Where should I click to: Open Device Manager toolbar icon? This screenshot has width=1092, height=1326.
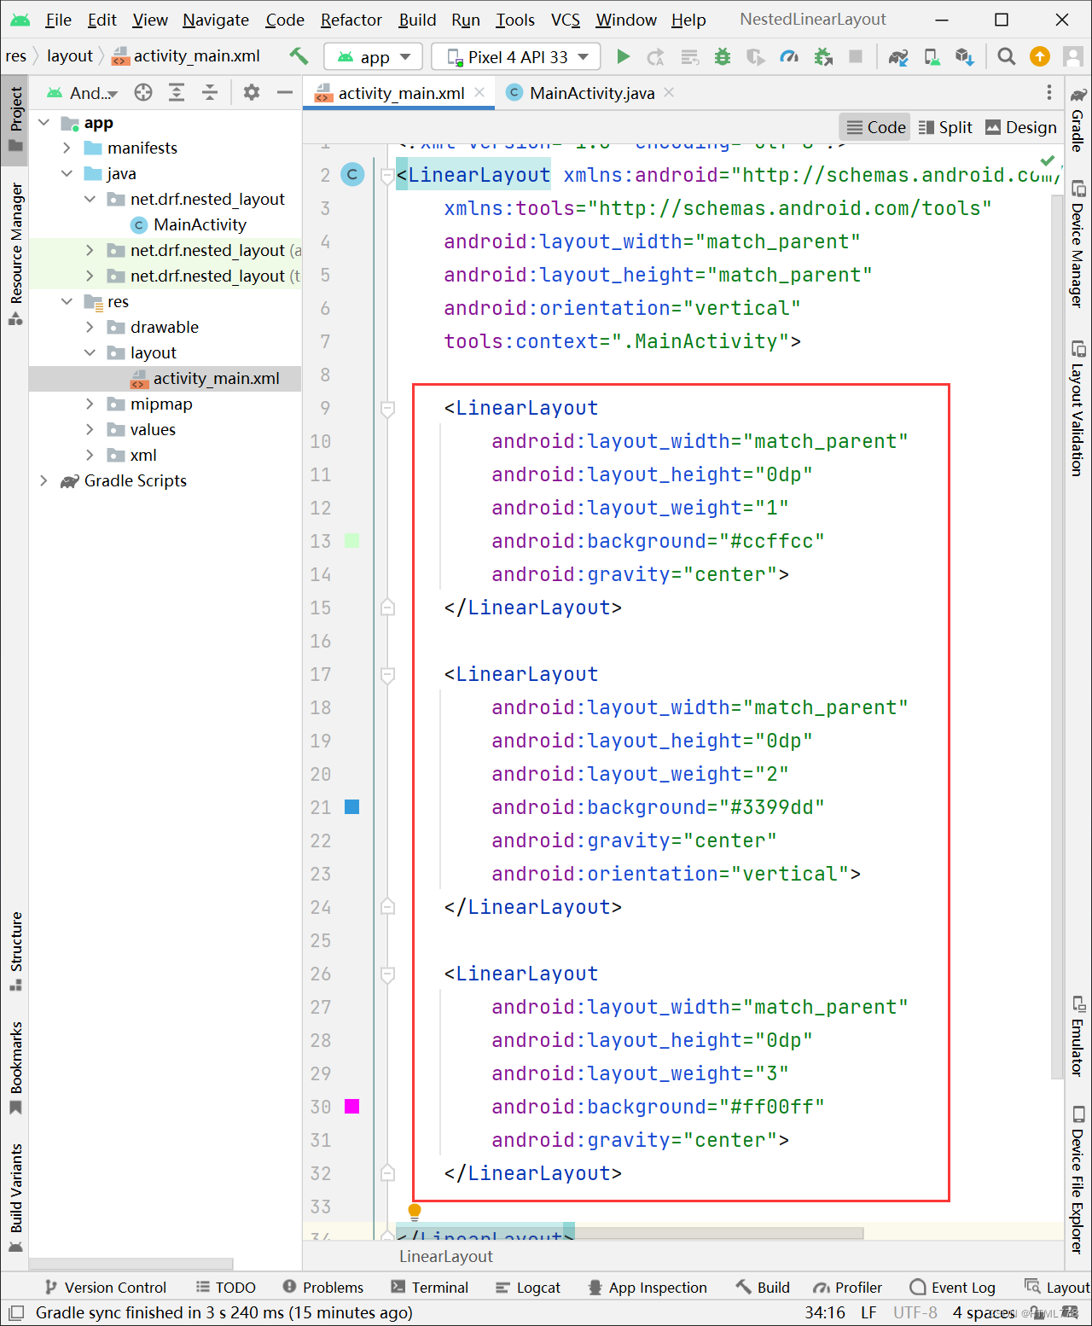932,56
